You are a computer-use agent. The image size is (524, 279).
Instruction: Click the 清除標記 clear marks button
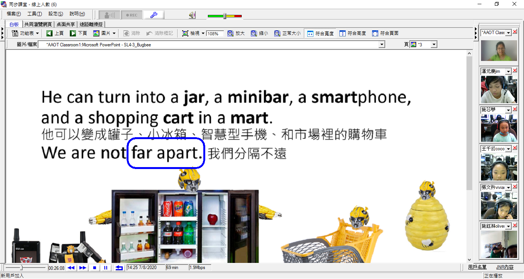tap(160, 33)
